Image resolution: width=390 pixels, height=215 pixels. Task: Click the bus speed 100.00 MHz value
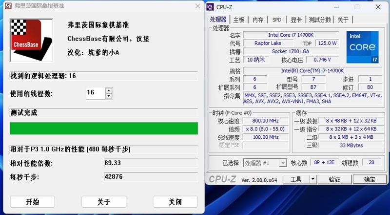(x=265, y=137)
